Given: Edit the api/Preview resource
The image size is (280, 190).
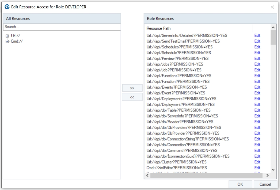Looking at the screenshot, I should tap(257, 58).
